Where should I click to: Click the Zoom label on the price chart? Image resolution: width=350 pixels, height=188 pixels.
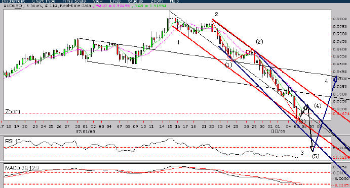pyautogui.click(x=13, y=111)
